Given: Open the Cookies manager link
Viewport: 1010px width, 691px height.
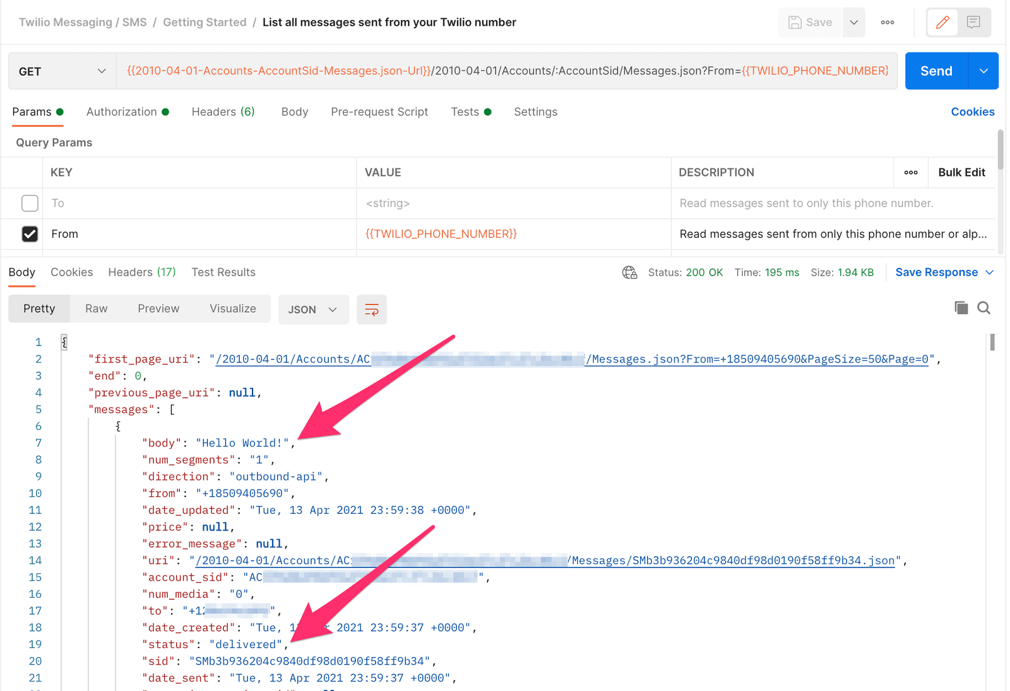Looking at the screenshot, I should pos(973,112).
